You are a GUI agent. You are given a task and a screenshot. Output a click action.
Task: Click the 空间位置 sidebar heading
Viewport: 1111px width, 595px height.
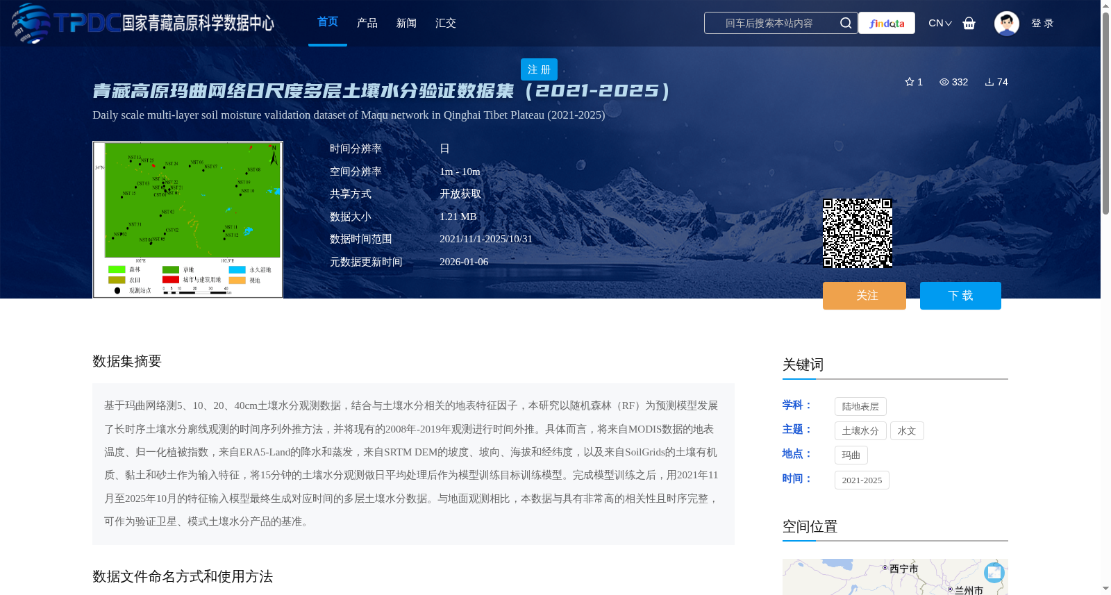[x=810, y=526]
